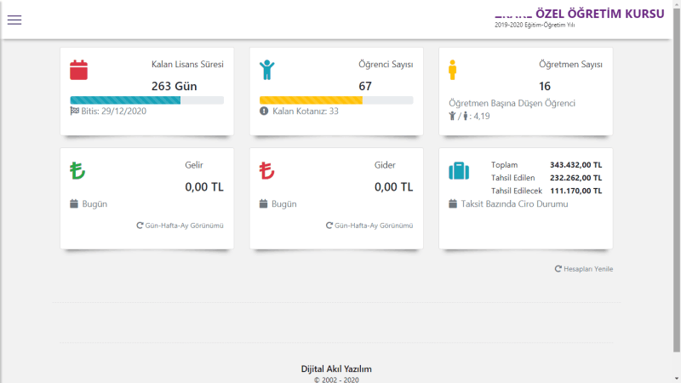Screen dimensions: 681x383
Task: Click the ÖZEL ÖĞRETİM KURSU title
Action: pyautogui.click(x=599, y=14)
